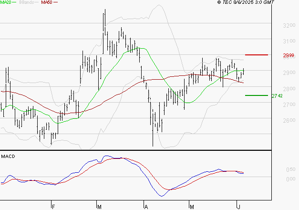
Task: Click the BBands legend label
Action: pos(27,2)
